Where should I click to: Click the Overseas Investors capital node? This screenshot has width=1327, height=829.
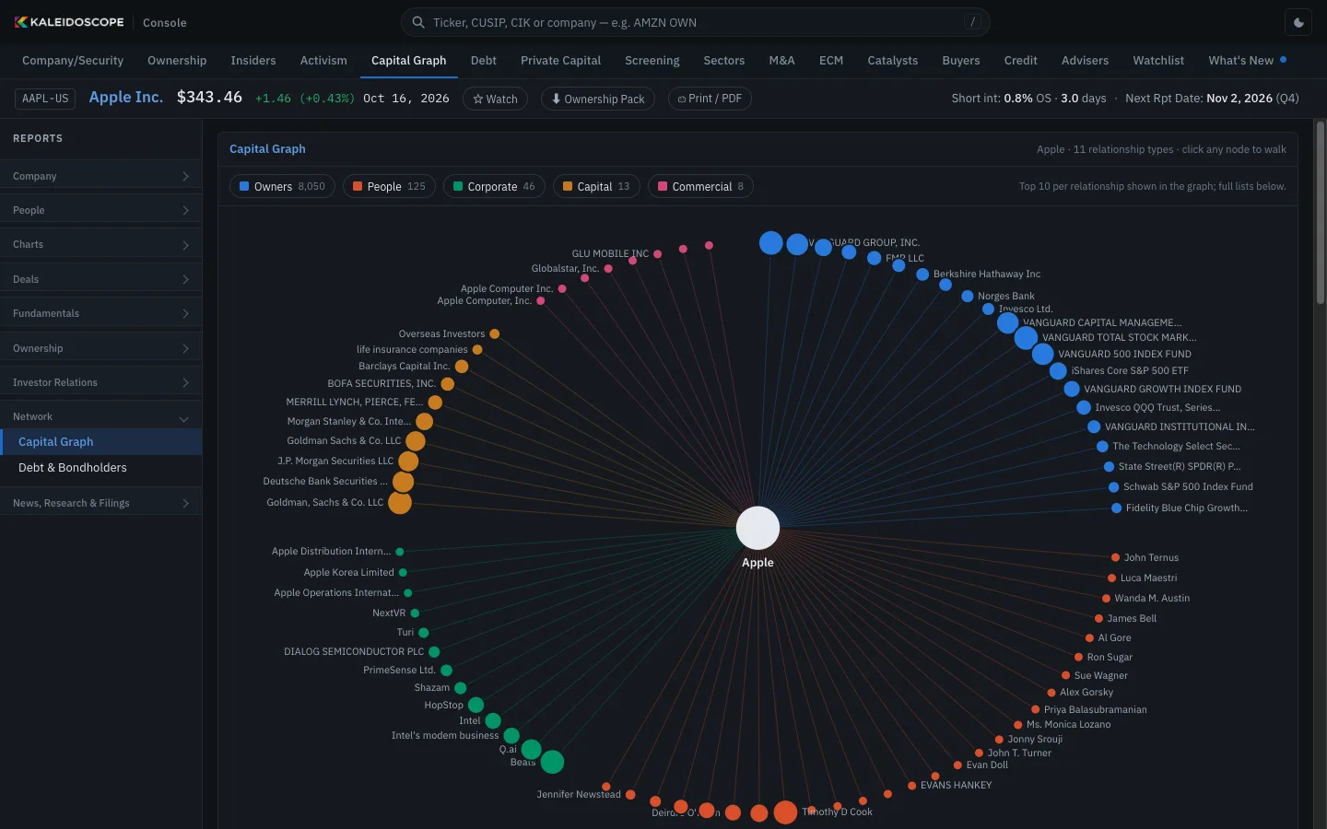pyautogui.click(x=495, y=333)
